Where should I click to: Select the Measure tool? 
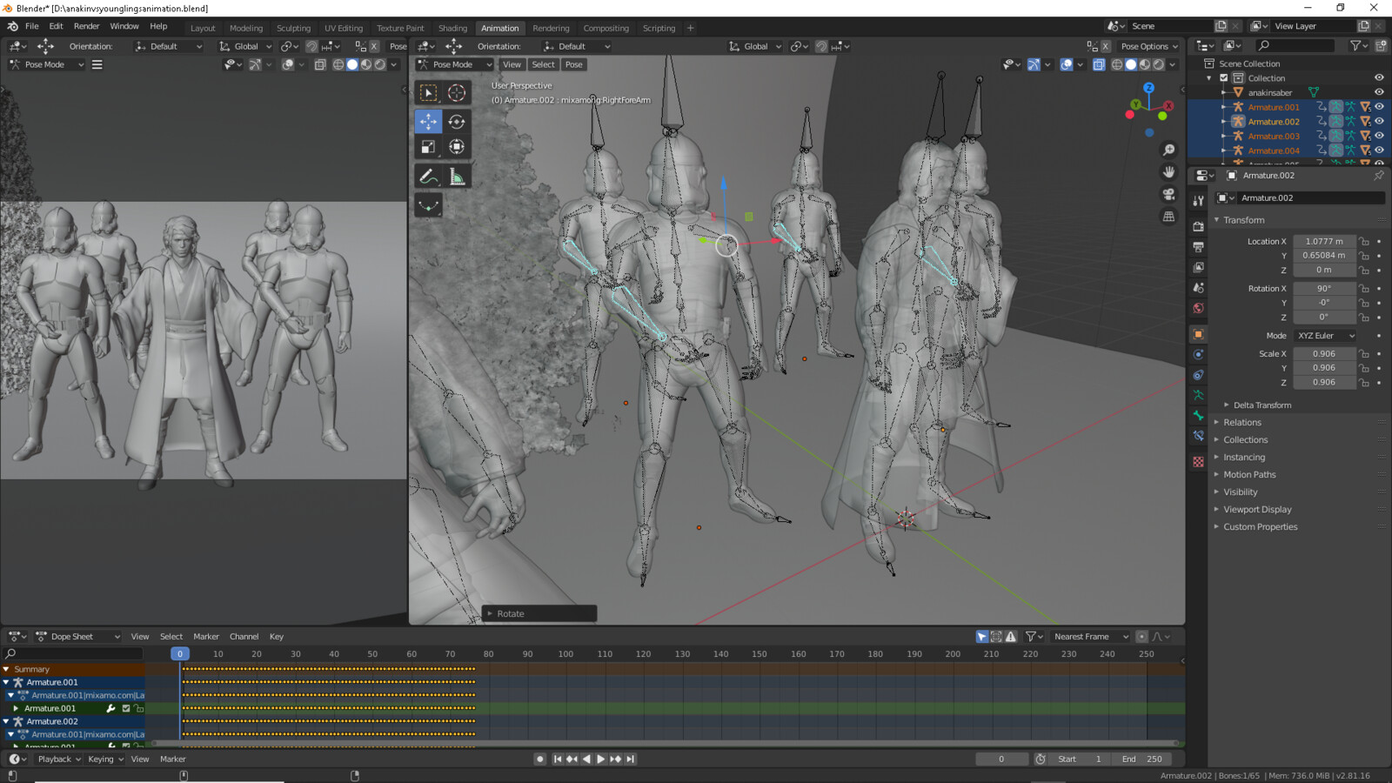pos(457,177)
